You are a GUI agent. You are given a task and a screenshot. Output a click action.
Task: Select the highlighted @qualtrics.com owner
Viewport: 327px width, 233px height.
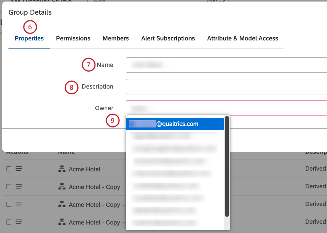[x=174, y=124]
